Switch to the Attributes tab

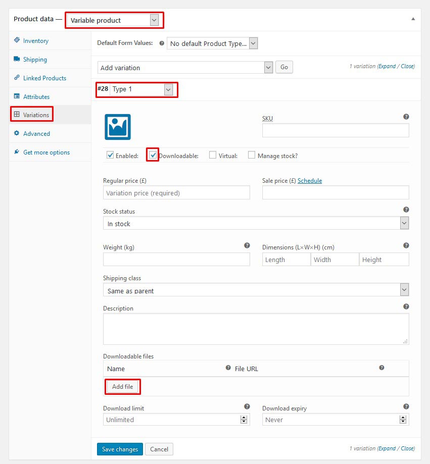click(36, 96)
